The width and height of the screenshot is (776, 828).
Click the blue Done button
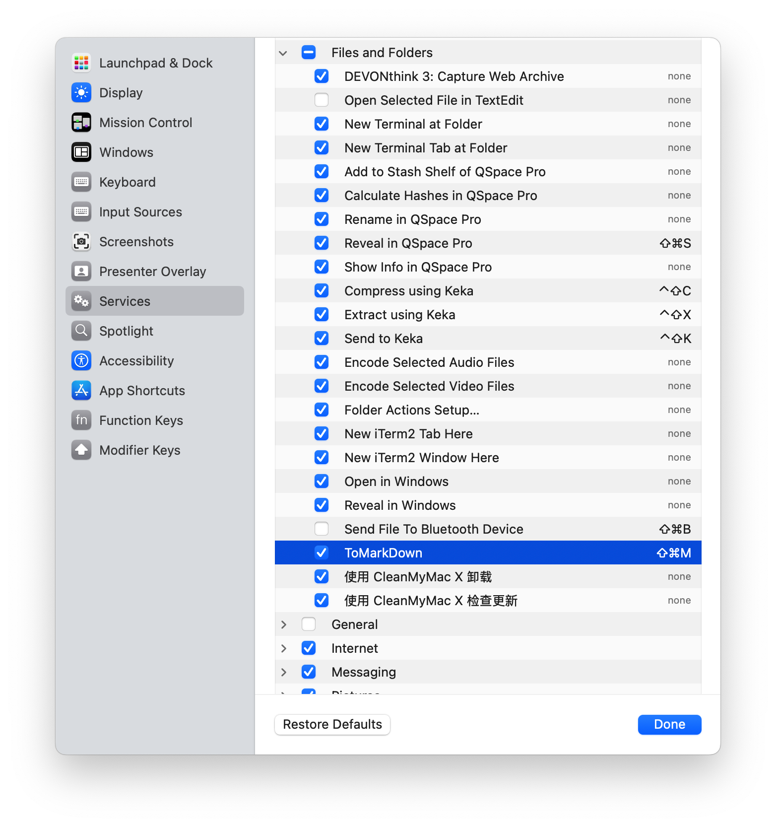[670, 725]
